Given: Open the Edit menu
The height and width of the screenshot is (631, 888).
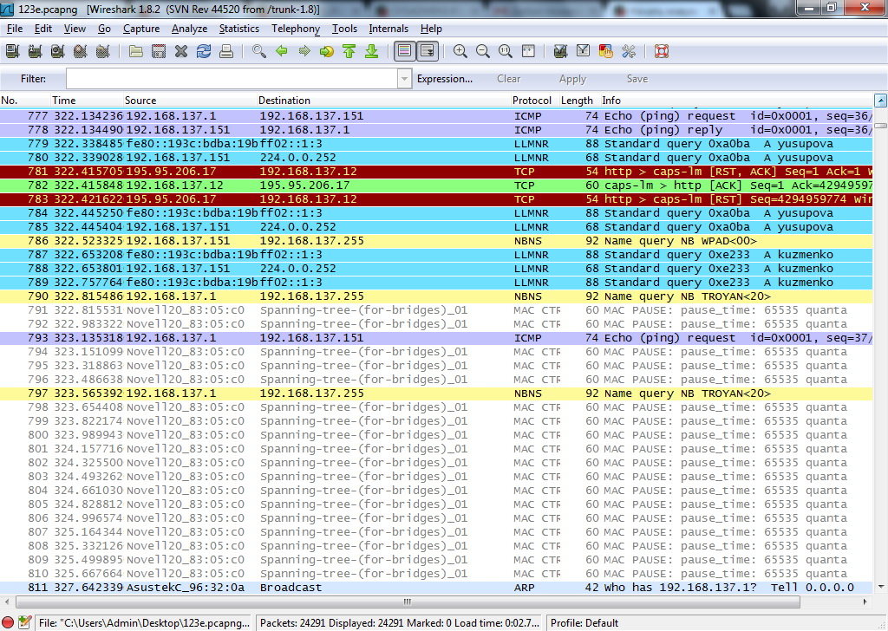Looking at the screenshot, I should [x=43, y=29].
